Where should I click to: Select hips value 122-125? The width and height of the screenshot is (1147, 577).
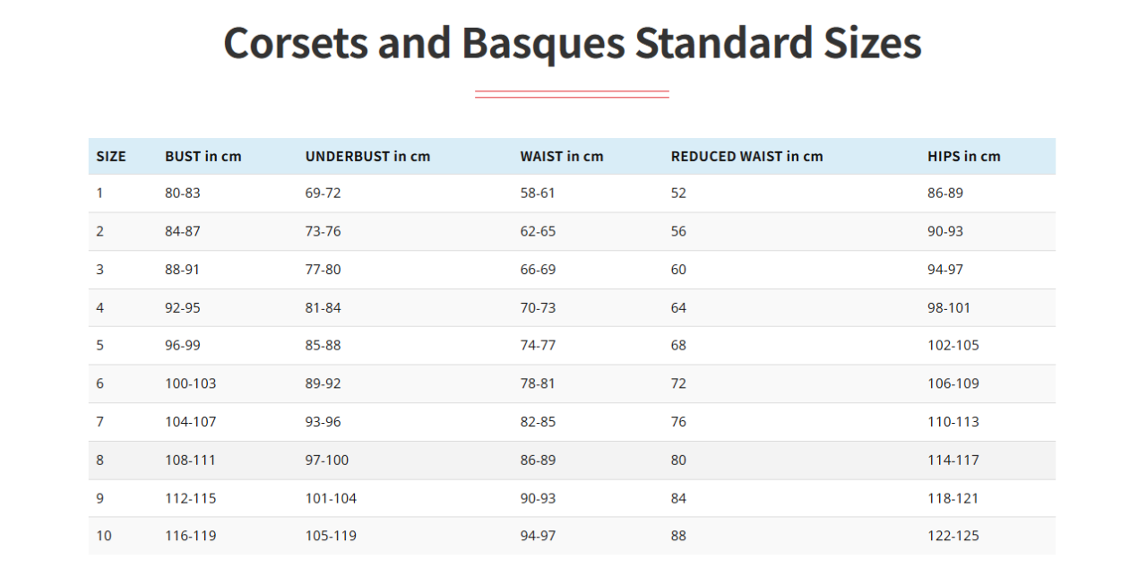tap(953, 536)
